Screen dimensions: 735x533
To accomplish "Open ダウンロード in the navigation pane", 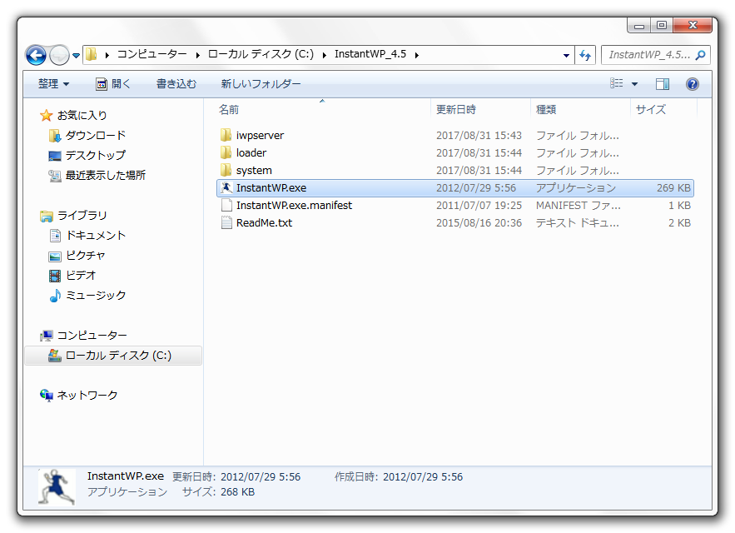I will (96, 136).
